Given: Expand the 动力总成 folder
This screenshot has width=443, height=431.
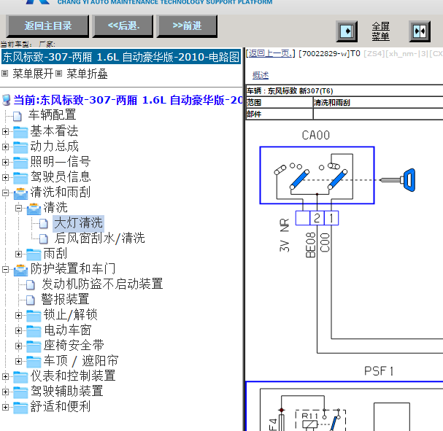Looking at the screenshot, I should tap(5, 147).
